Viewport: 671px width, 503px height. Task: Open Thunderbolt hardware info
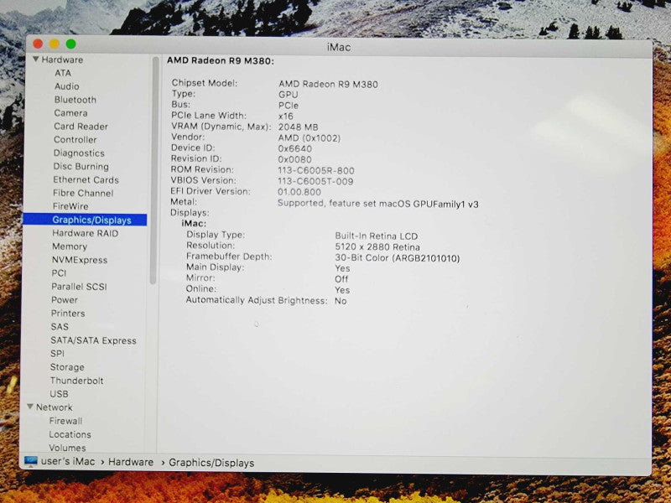(x=76, y=381)
